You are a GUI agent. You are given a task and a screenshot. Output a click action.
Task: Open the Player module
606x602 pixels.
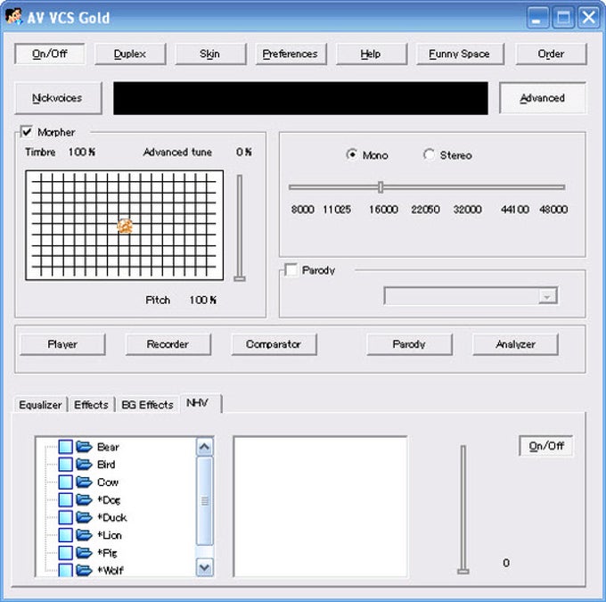point(62,344)
